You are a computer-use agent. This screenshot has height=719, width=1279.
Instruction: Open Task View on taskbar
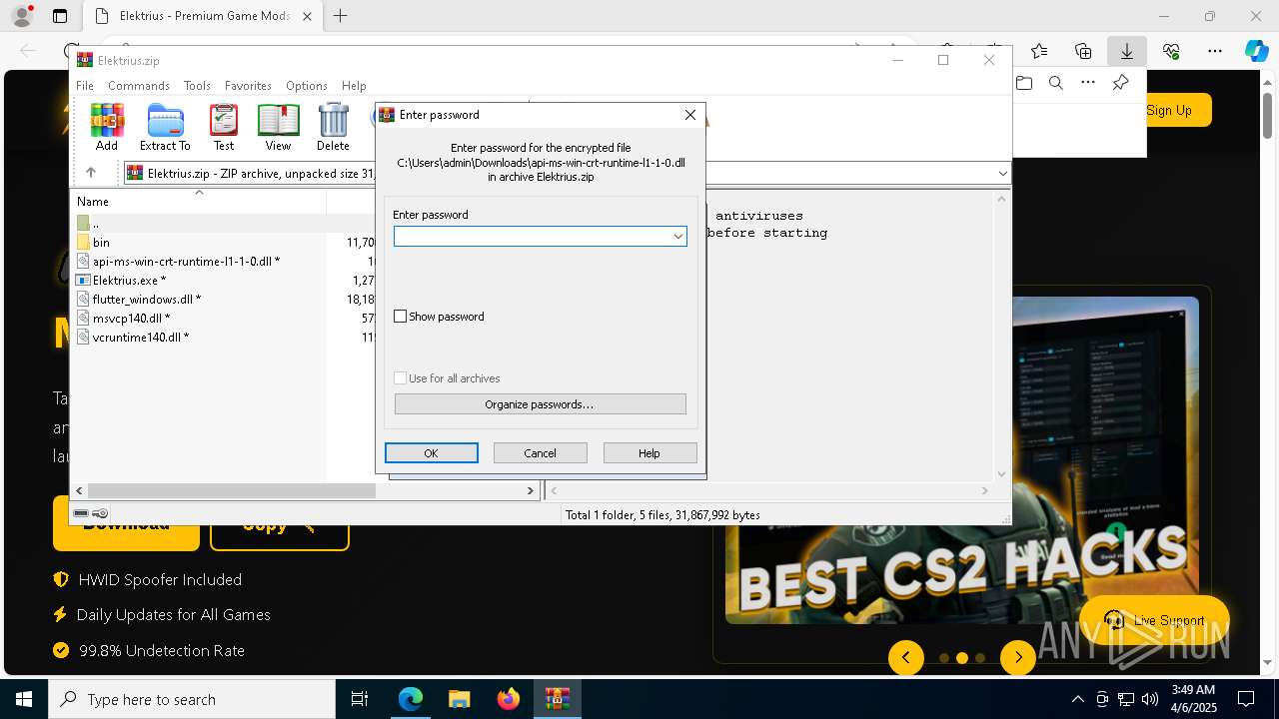pos(360,699)
